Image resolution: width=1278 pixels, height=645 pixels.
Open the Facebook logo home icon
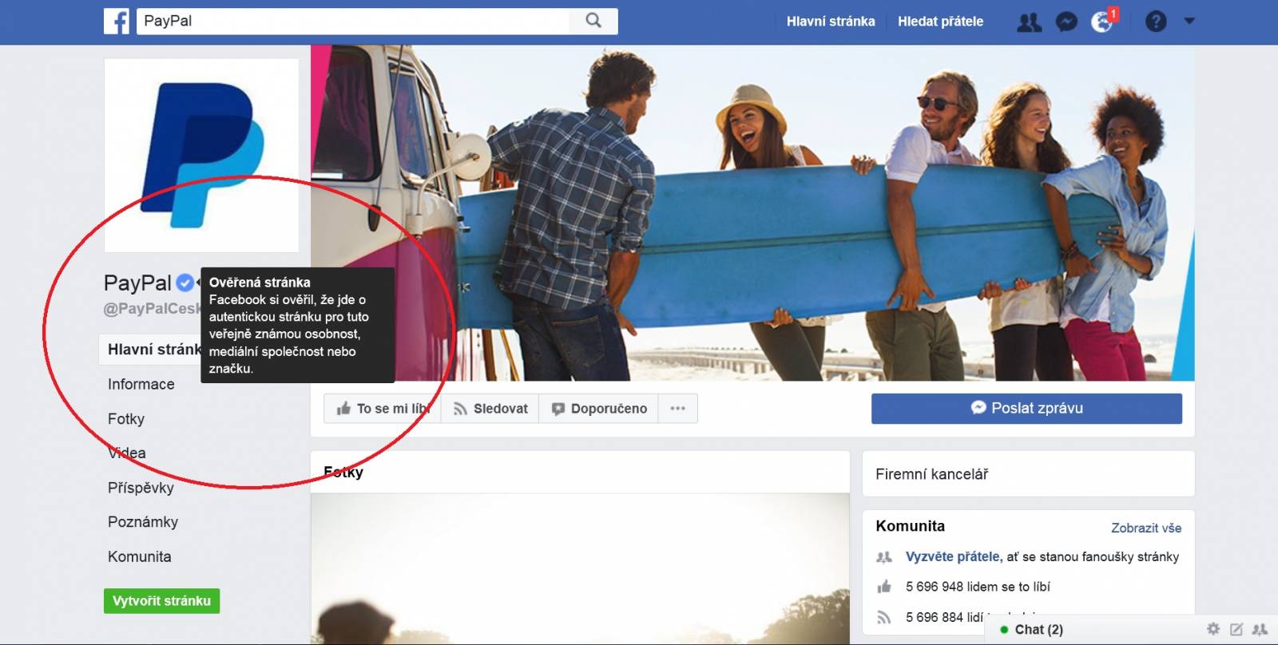117,21
